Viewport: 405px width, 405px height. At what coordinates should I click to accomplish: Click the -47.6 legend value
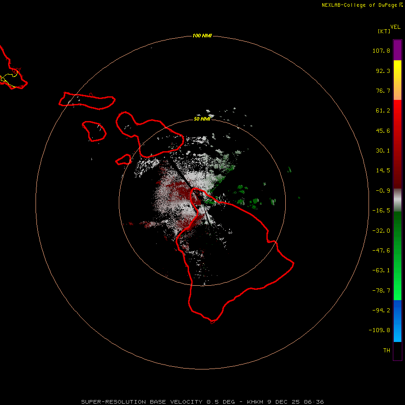381,251
